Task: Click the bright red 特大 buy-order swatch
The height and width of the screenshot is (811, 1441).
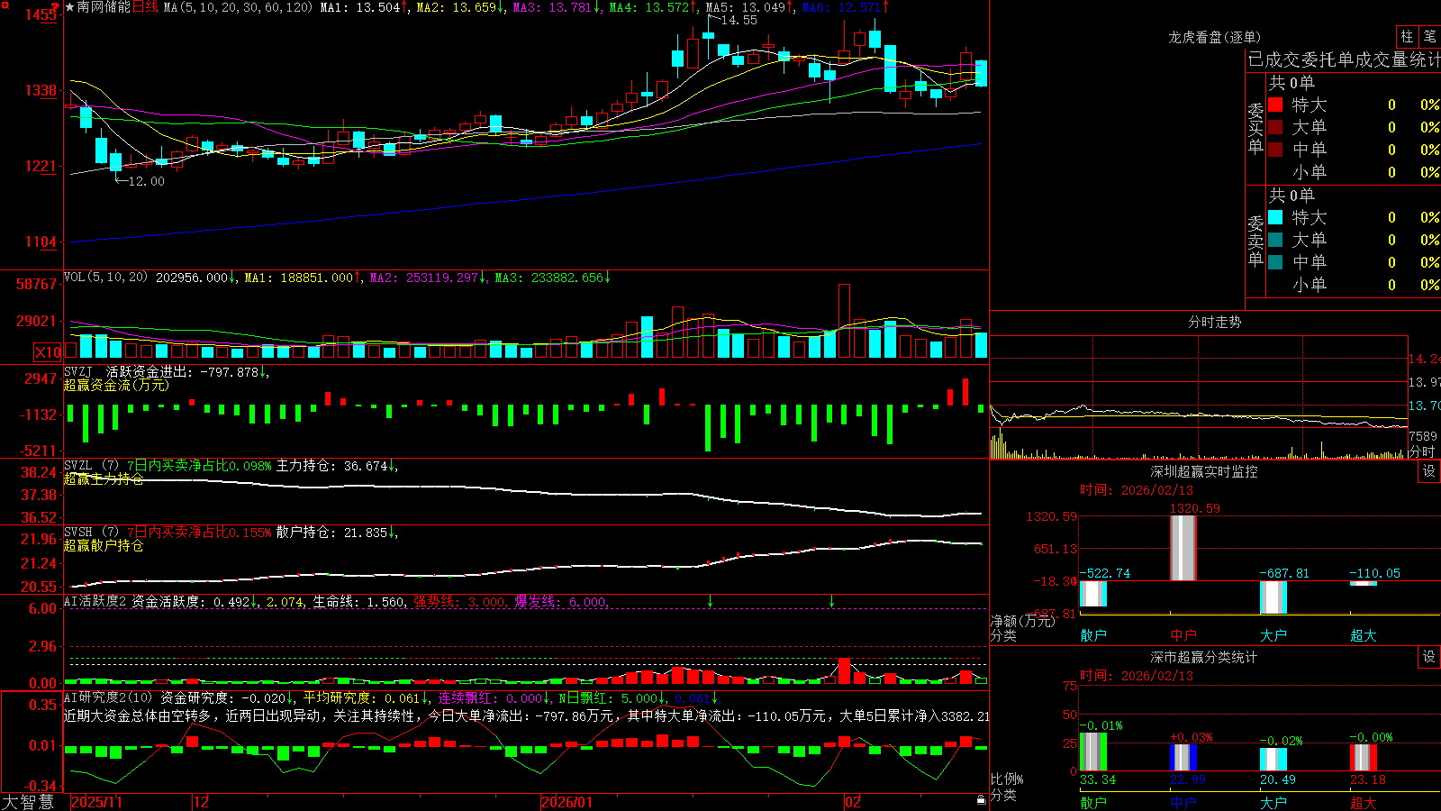Action: (x=1275, y=105)
